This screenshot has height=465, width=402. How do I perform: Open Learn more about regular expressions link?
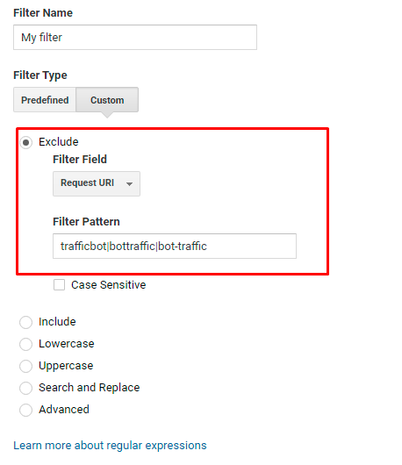[110, 446]
